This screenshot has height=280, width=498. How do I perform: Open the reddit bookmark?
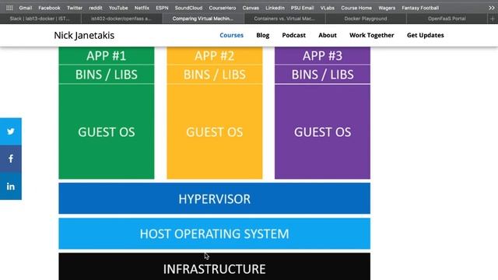tap(96, 8)
